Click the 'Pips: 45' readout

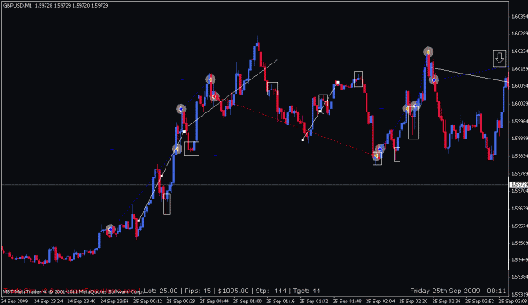(198, 291)
